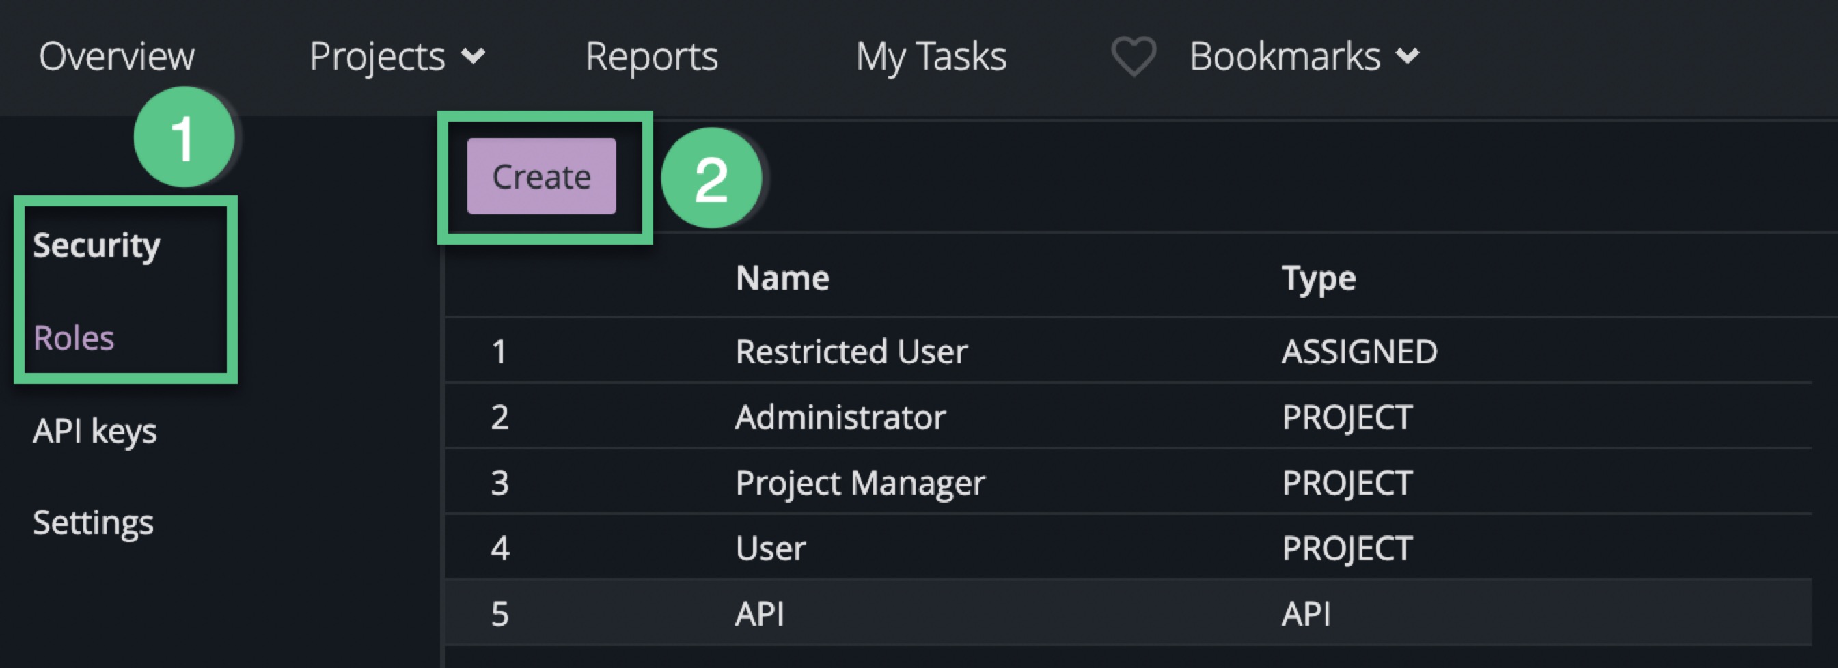Select the API role name cell

point(760,614)
